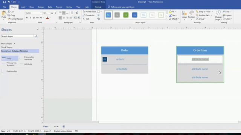Screen dimensions: 241x135
Task: Select the Entity stencil shape
Action: pyautogui.click(x=10, y=58)
